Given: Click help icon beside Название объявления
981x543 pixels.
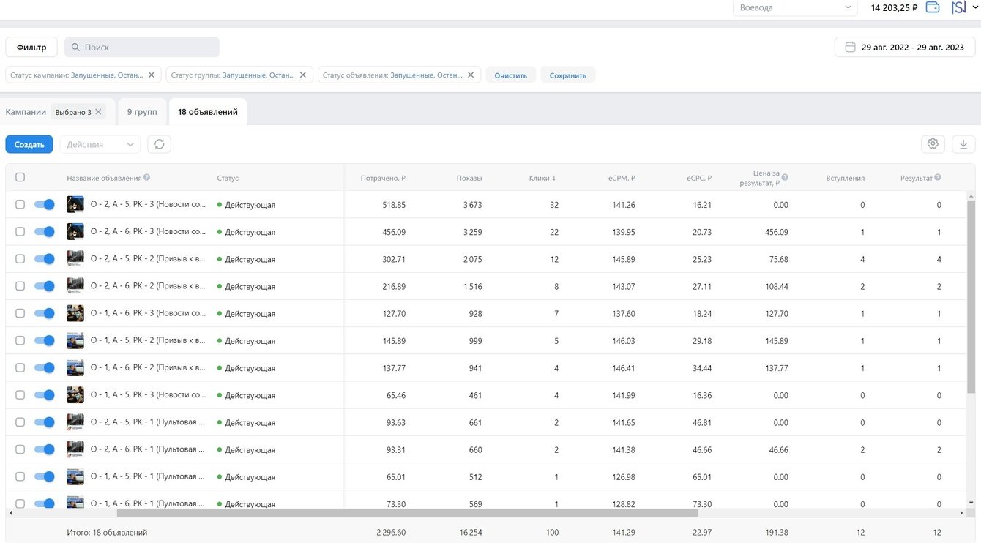Looking at the screenshot, I should click(147, 178).
